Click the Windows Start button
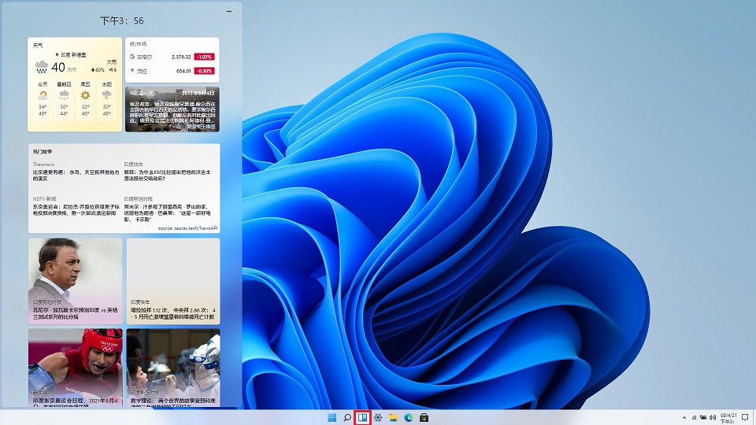 (x=332, y=418)
